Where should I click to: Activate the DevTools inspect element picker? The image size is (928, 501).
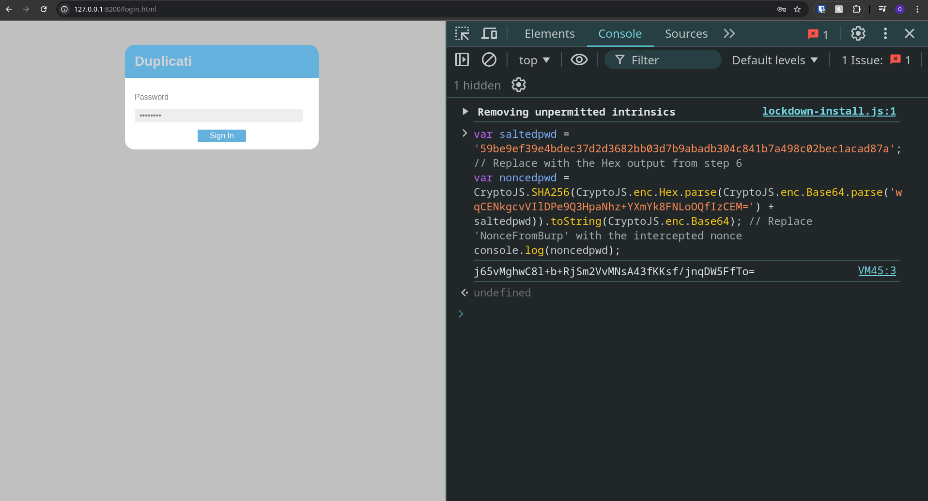[462, 33]
